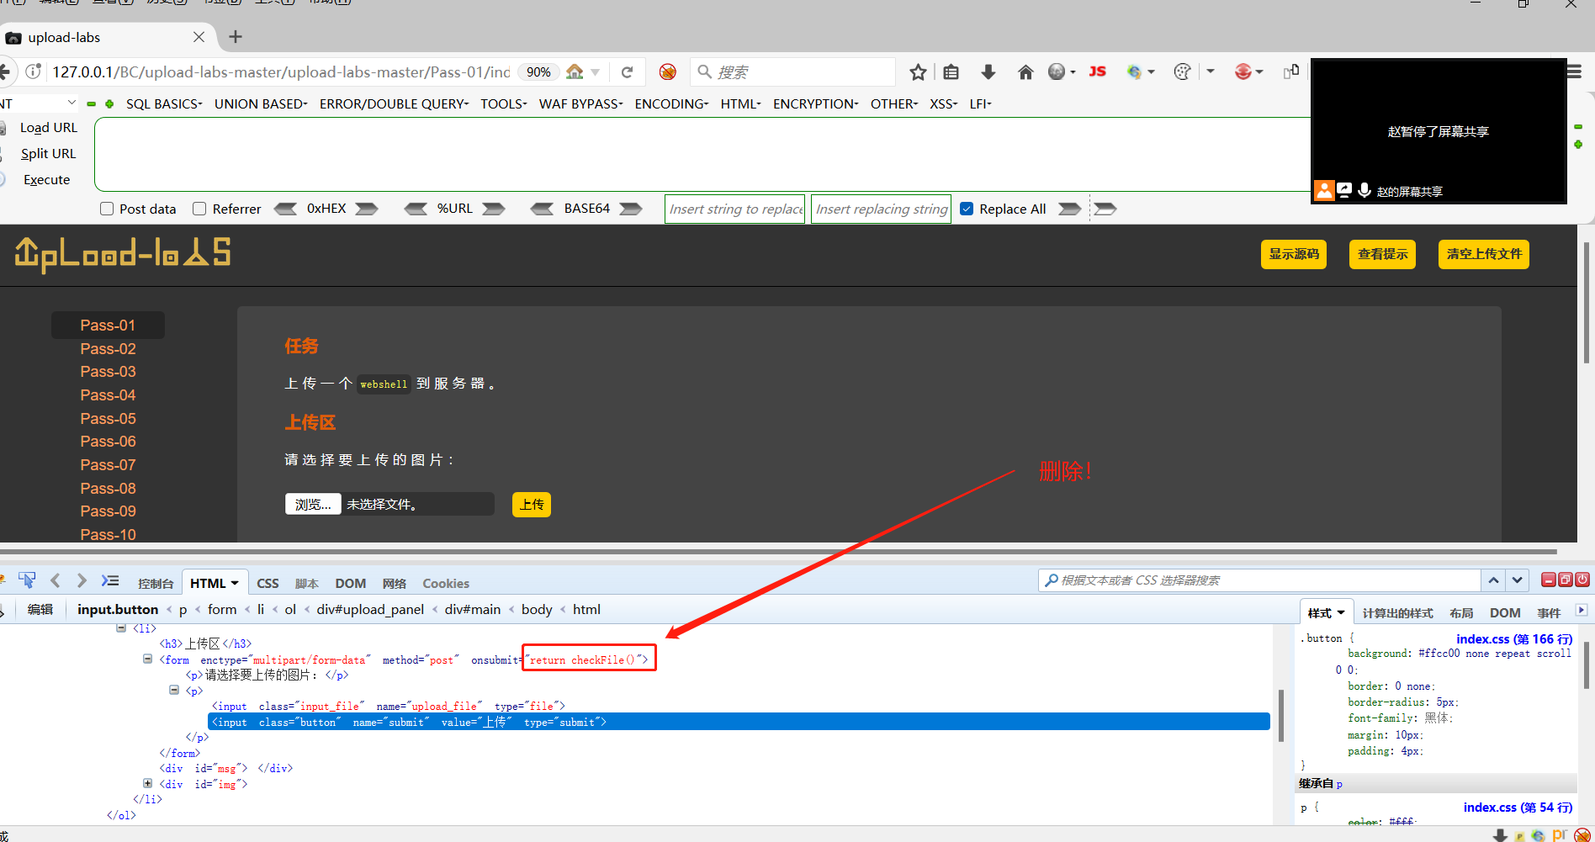Image resolution: width=1595 pixels, height=842 pixels.
Task: Open downloads via the arrow icon
Action: coord(988,71)
